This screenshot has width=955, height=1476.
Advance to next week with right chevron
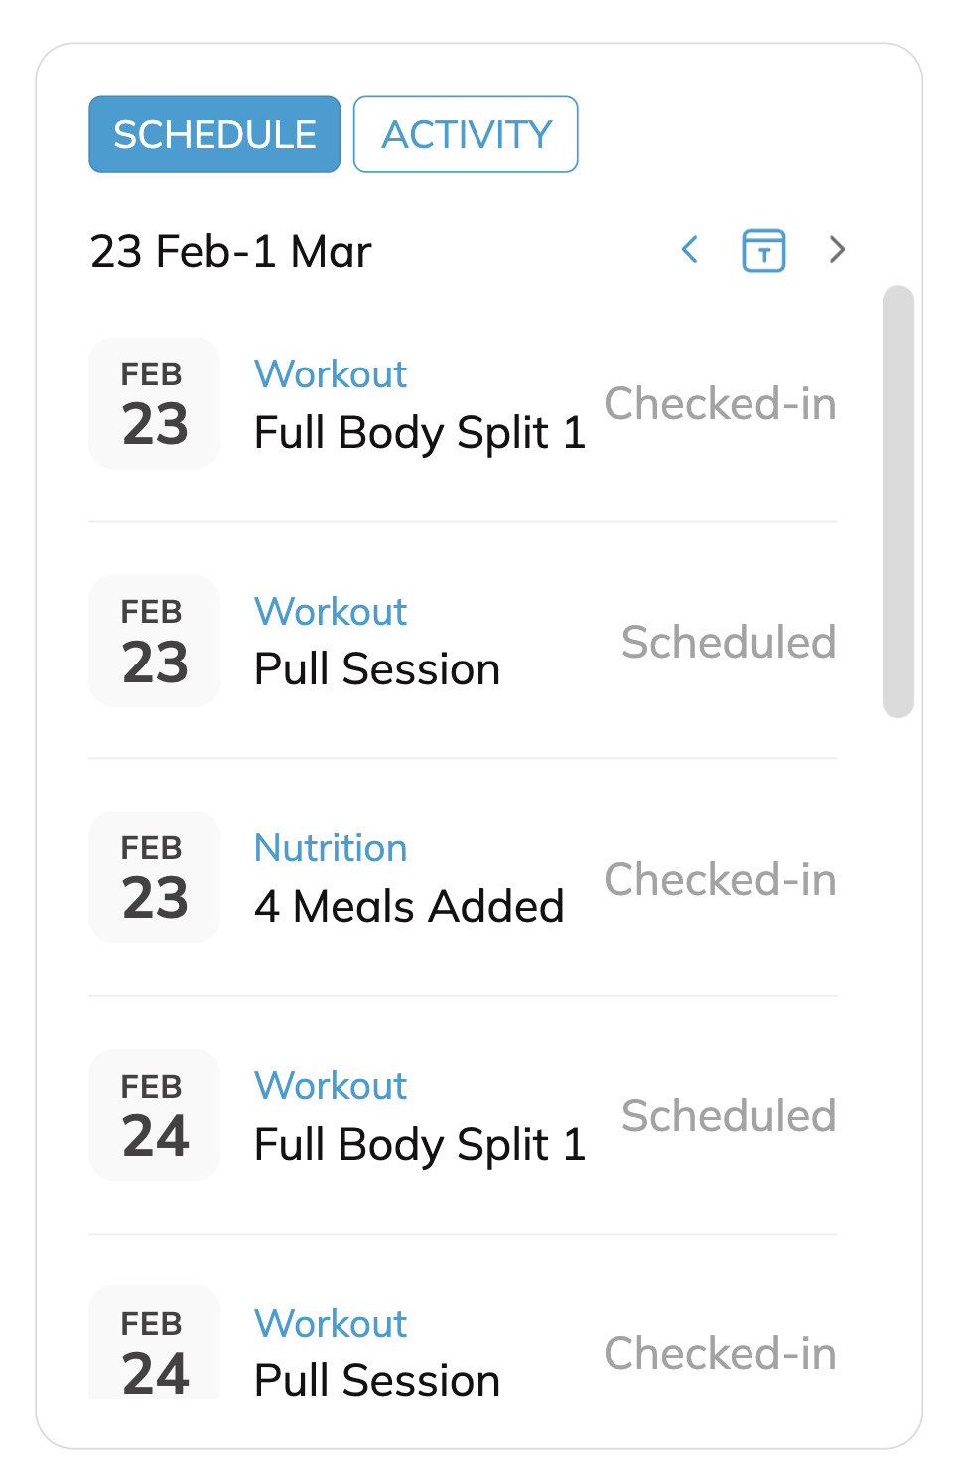pos(837,250)
